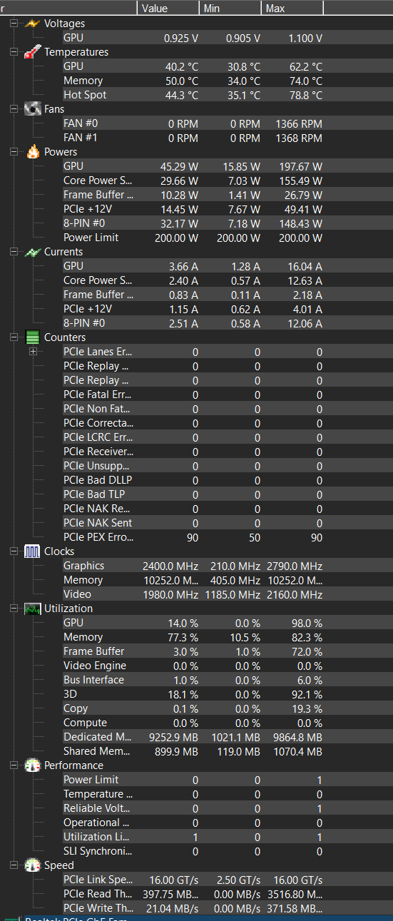Screen dimensions: 393x921
Task: Collapse the Utilization tree node
Action: pos(14,609)
